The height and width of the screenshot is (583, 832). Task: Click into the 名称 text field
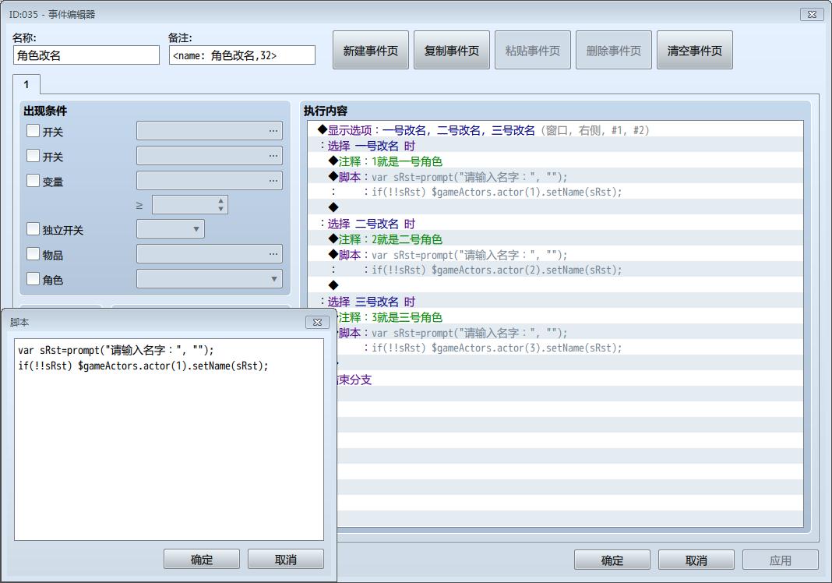click(86, 55)
